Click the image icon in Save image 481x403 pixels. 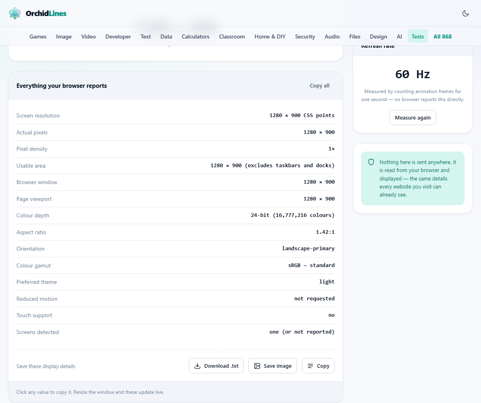point(257,366)
